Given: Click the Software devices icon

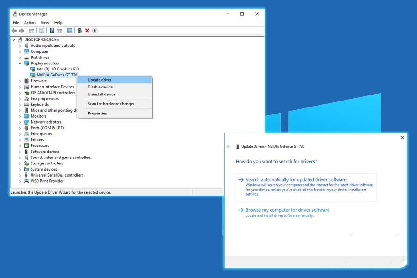Looking at the screenshot, I should tap(26, 152).
